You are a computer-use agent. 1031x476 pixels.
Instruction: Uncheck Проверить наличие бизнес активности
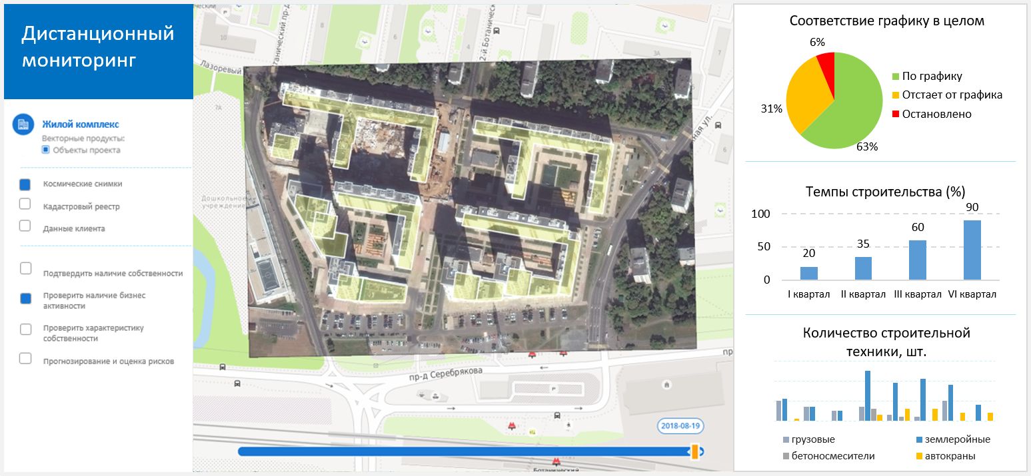[25, 298]
